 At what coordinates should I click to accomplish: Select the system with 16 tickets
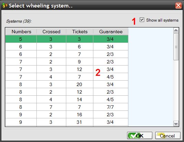coord(67,115)
